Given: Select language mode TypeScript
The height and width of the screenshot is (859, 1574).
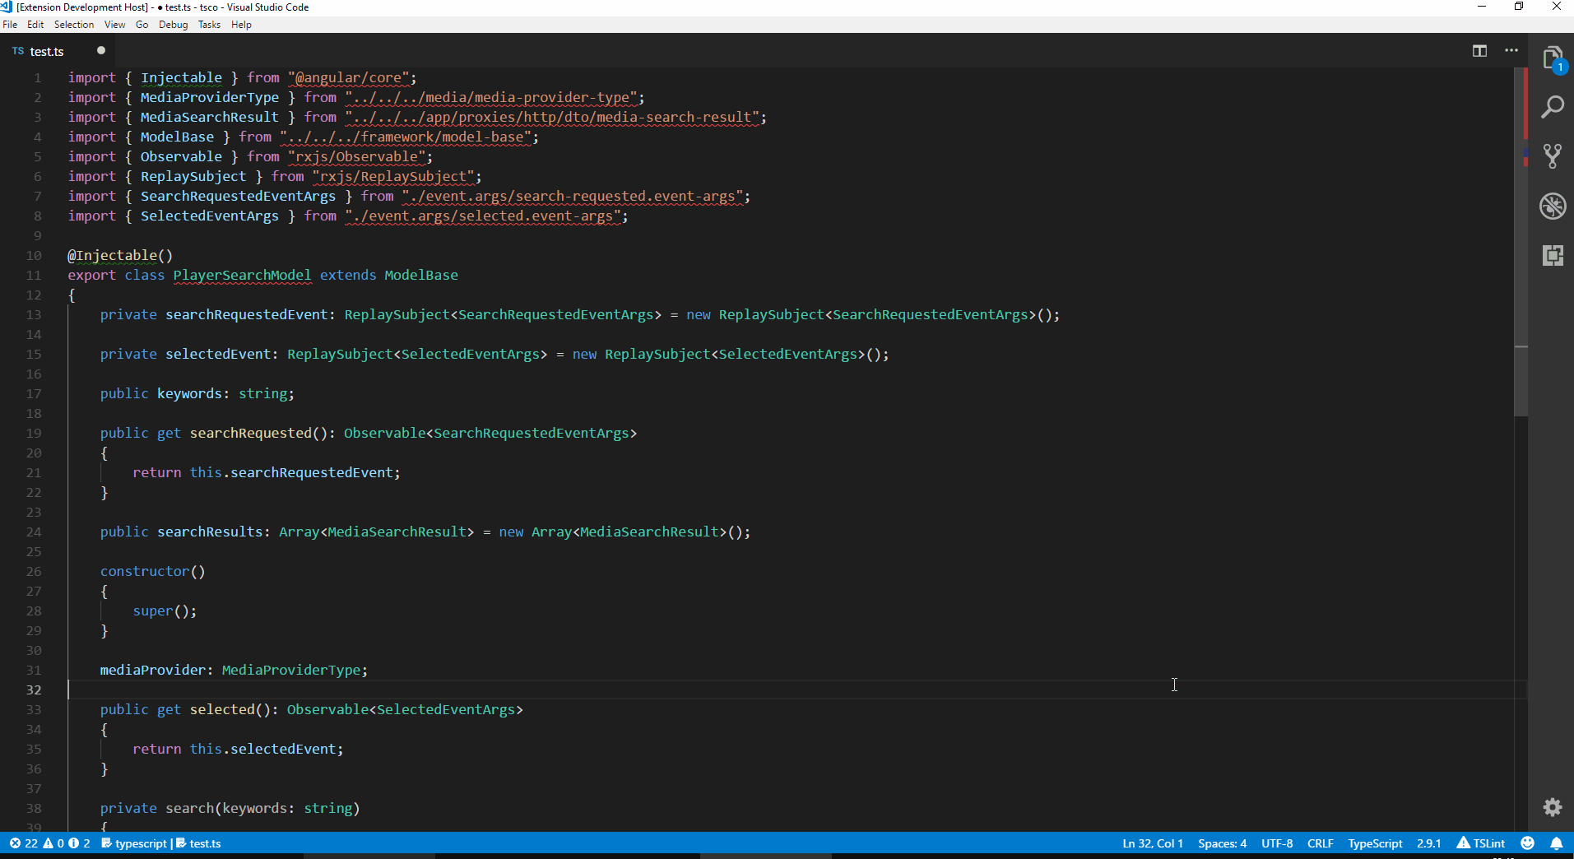Looking at the screenshot, I should [x=1375, y=843].
